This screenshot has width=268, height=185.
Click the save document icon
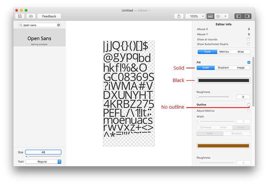click(x=20, y=16)
